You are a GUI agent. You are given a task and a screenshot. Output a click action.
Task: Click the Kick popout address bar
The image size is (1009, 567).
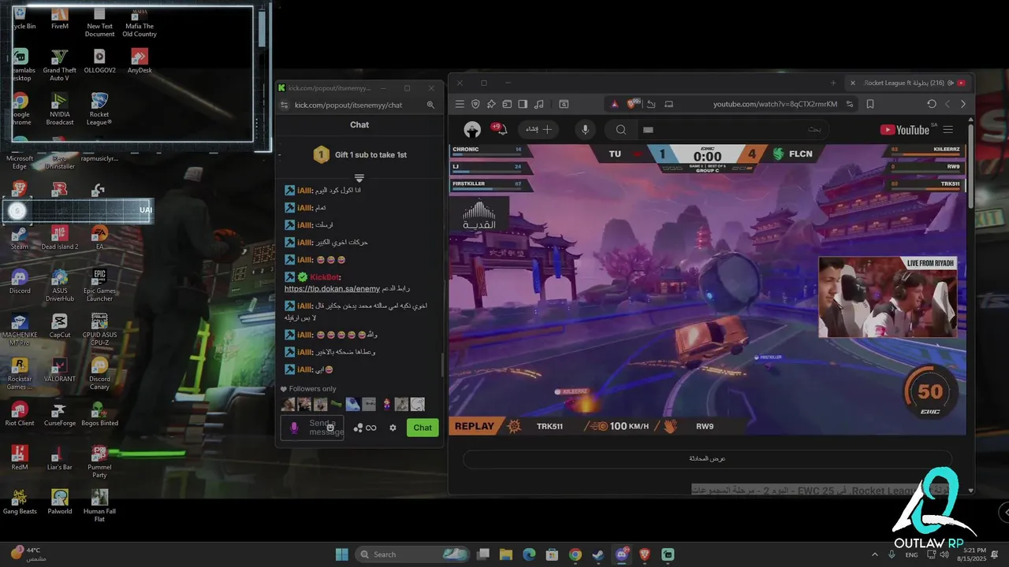coord(348,105)
